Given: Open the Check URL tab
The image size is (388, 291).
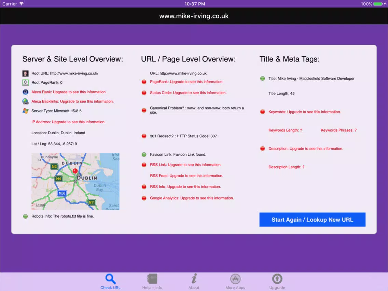Looking at the screenshot, I should click(x=110, y=281).
